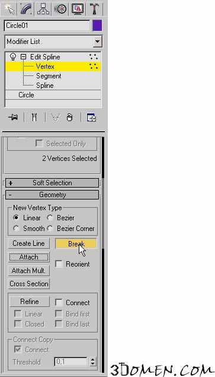Switch to the Motion panel tab
Screen dimensions: 215x377
tap(60, 9)
